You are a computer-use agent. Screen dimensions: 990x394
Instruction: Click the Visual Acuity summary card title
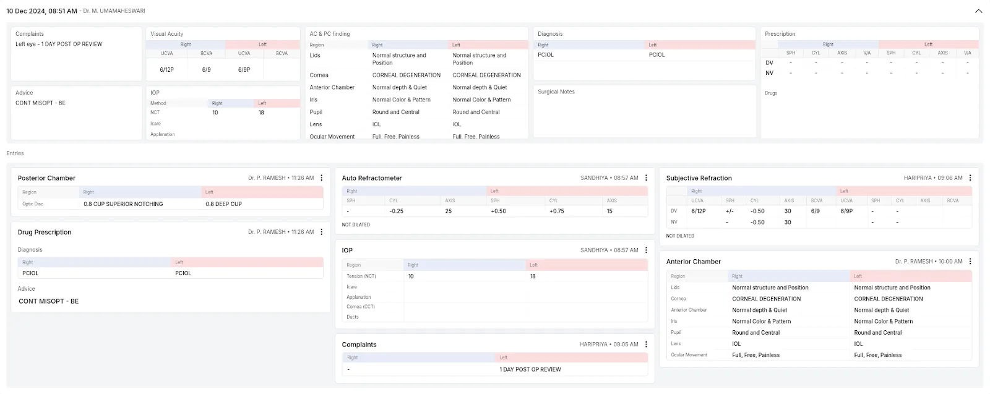tap(167, 34)
